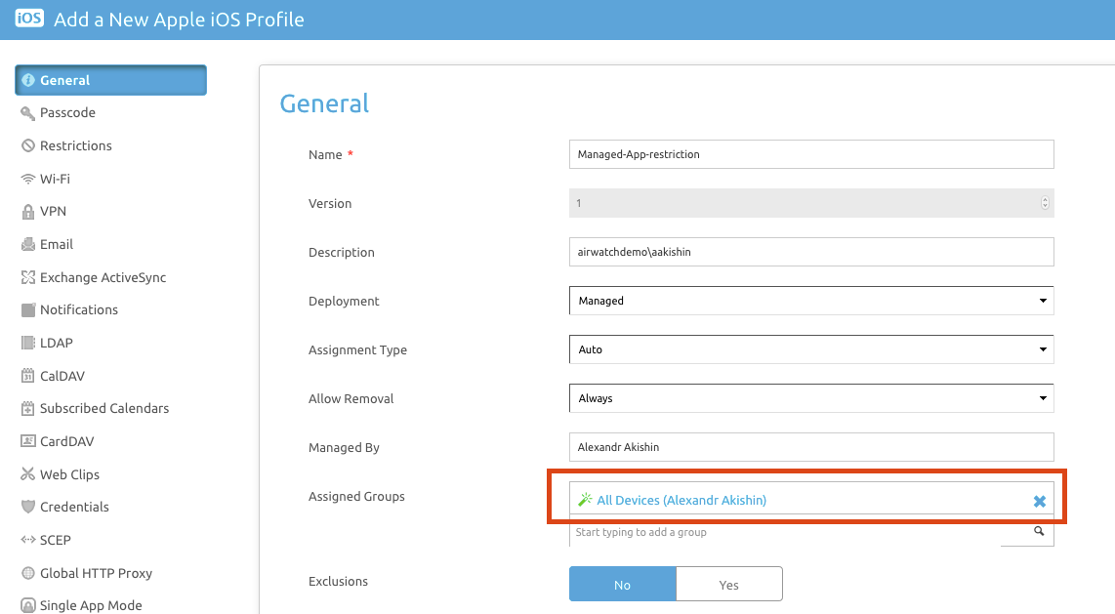Open the Allow Removal dropdown
The height and width of the screenshot is (614, 1115).
810,398
